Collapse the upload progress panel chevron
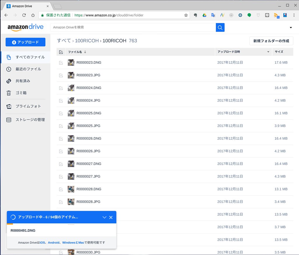Image resolution: width=299 pixels, height=255 pixels. pos(104,217)
